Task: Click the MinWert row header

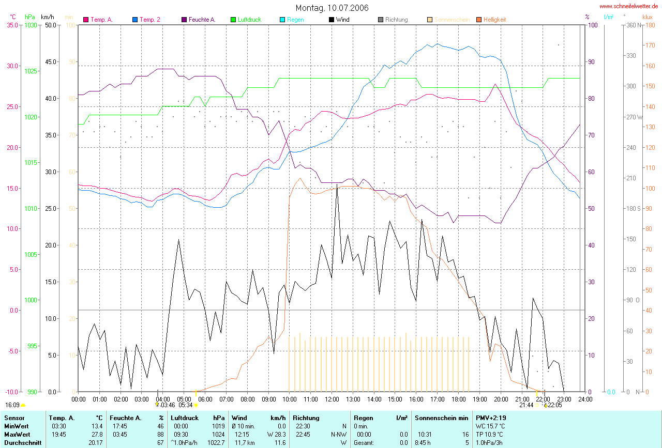Action: (x=17, y=426)
